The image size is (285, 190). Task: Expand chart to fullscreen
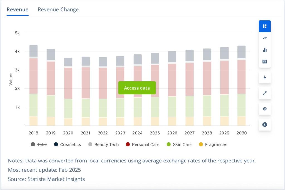pyautogui.click(x=264, y=93)
